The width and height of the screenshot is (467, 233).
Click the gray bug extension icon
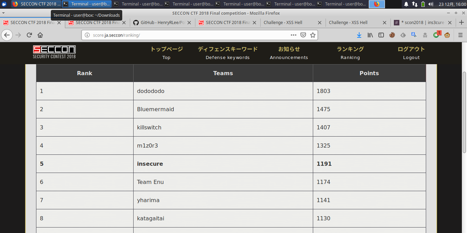[x=425, y=35]
